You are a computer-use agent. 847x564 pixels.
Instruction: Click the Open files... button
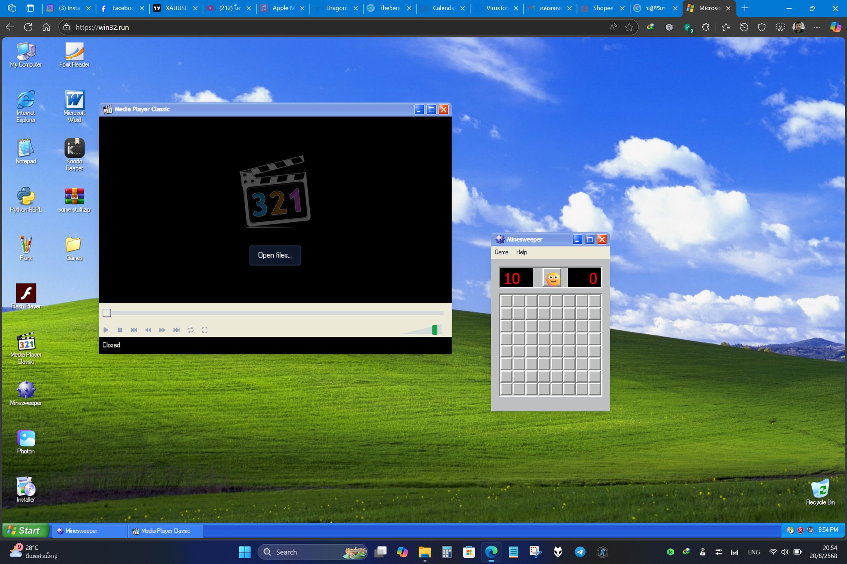275,255
